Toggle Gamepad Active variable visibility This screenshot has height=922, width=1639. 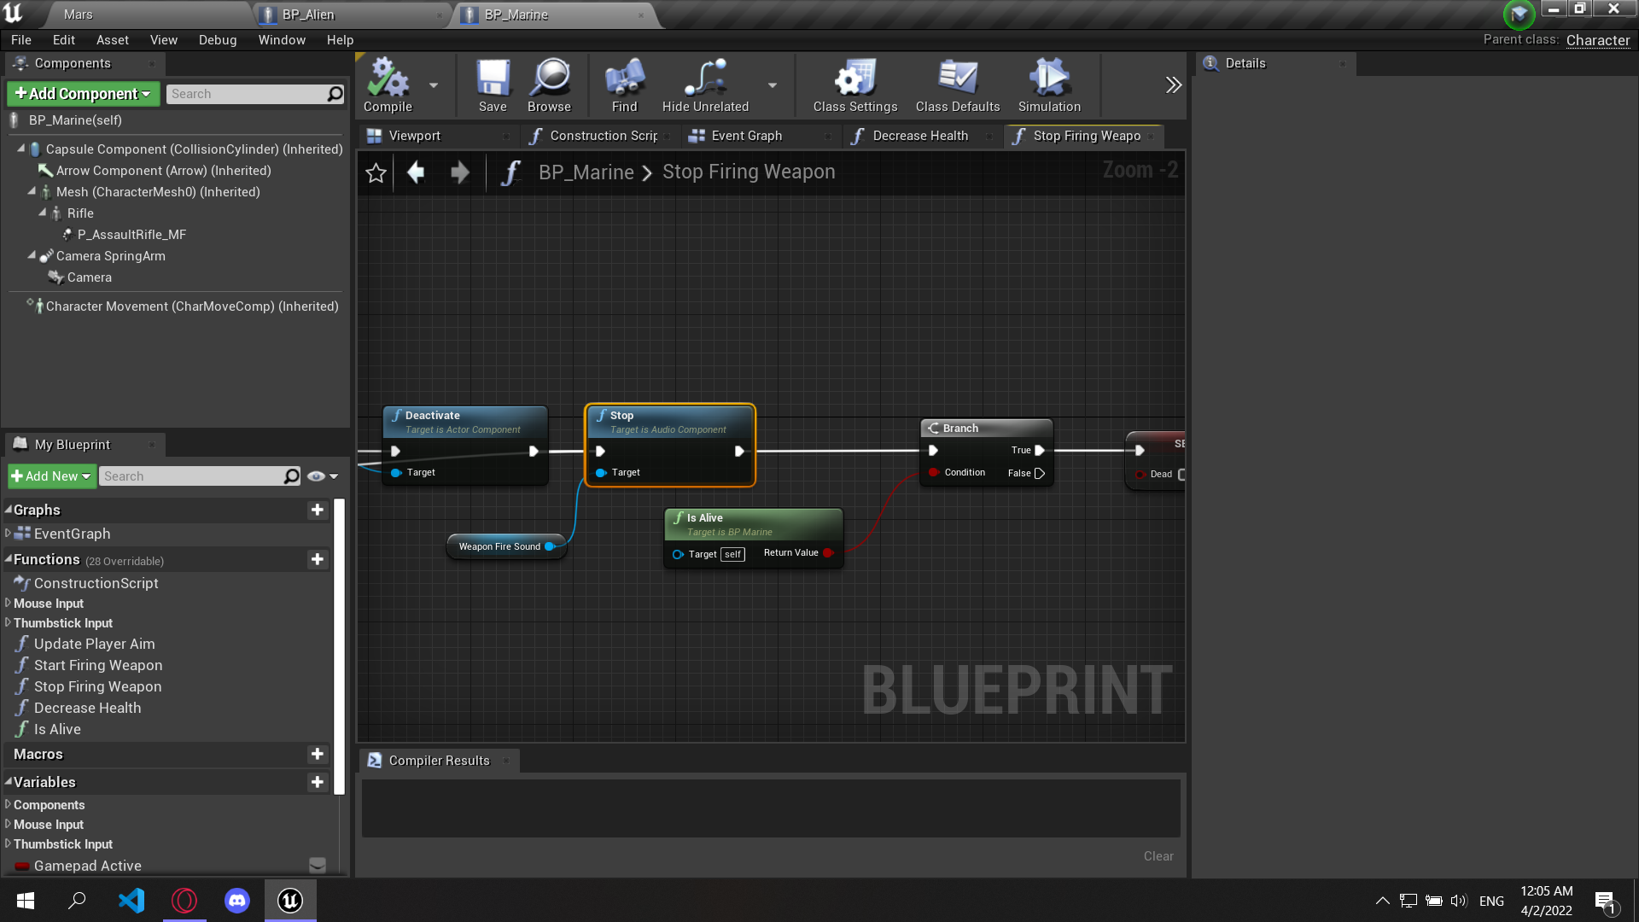click(317, 865)
